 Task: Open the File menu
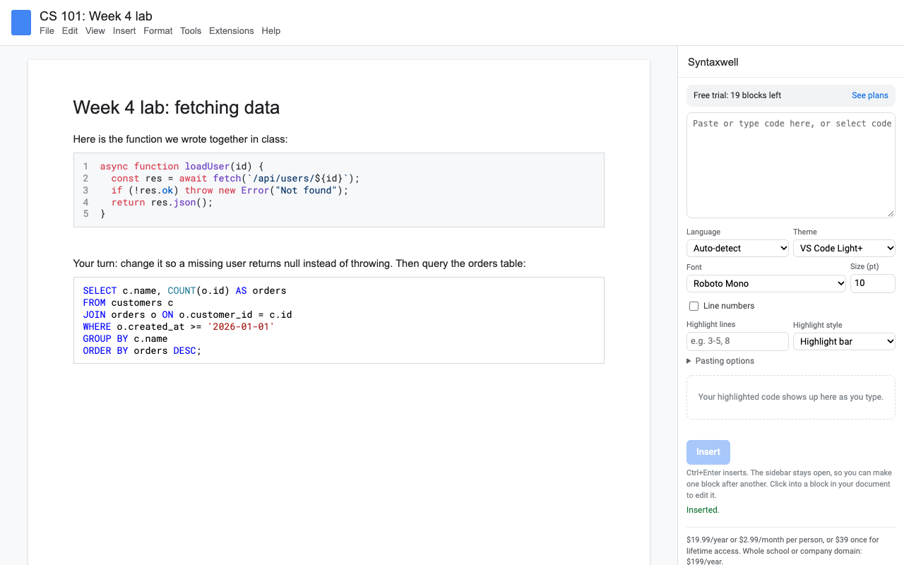tap(47, 31)
